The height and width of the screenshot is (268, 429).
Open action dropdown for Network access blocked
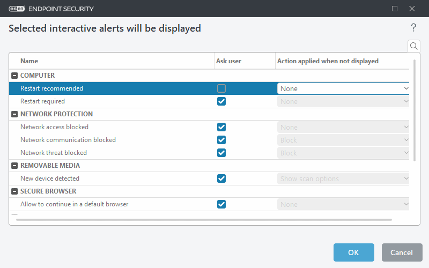343,127
